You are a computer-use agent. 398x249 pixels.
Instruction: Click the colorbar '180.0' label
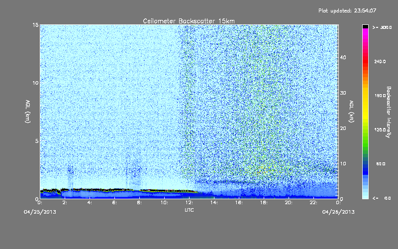pyautogui.click(x=380, y=96)
